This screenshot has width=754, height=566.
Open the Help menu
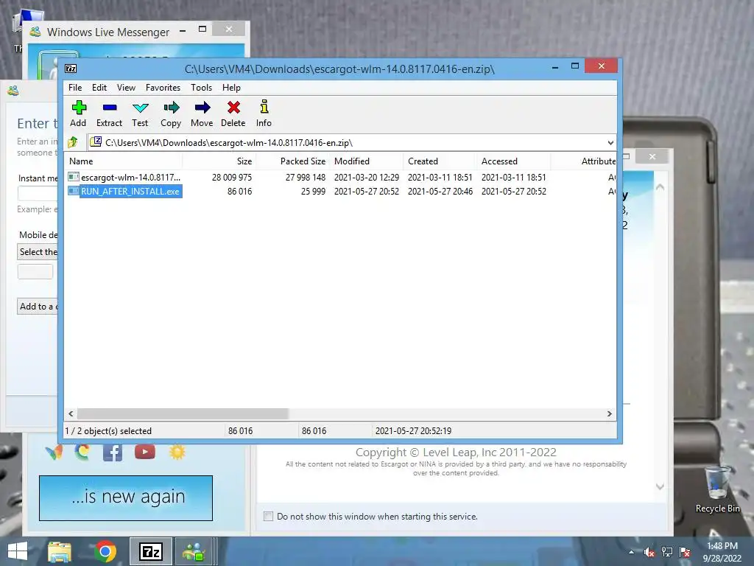click(231, 88)
